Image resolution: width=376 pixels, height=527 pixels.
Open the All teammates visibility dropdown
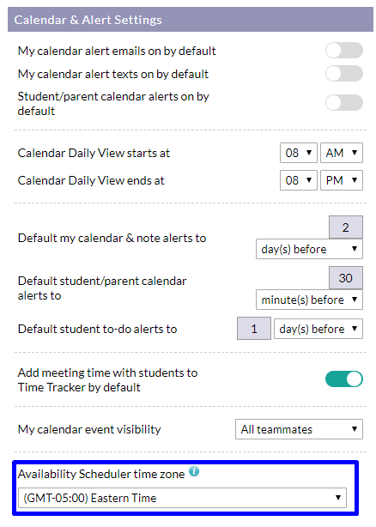299,429
